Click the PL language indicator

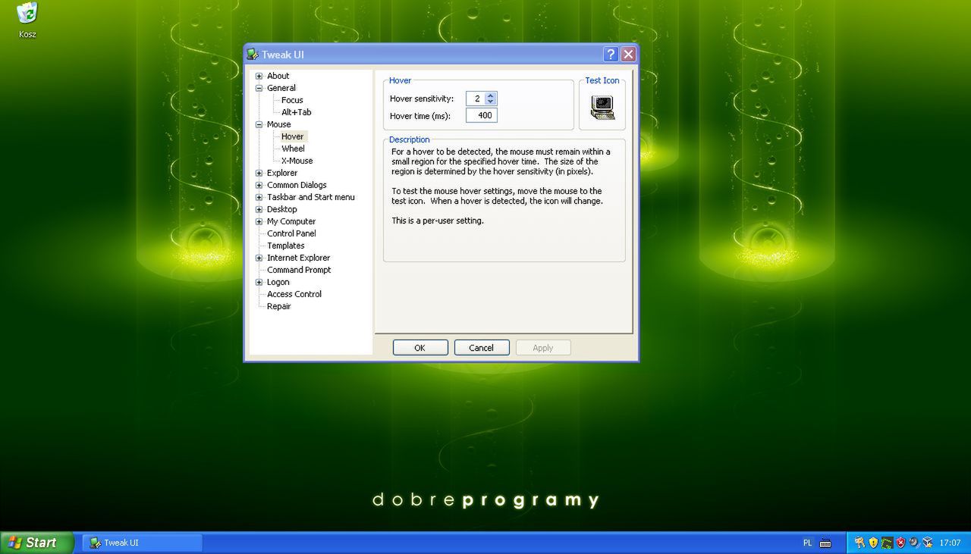click(807, 543)
